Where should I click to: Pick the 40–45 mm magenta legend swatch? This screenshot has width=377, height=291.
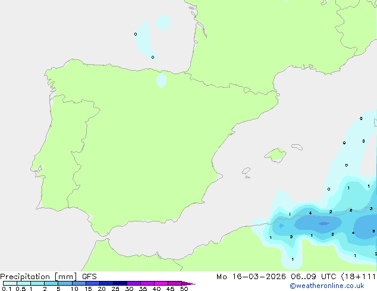click(x=161, y=283)
